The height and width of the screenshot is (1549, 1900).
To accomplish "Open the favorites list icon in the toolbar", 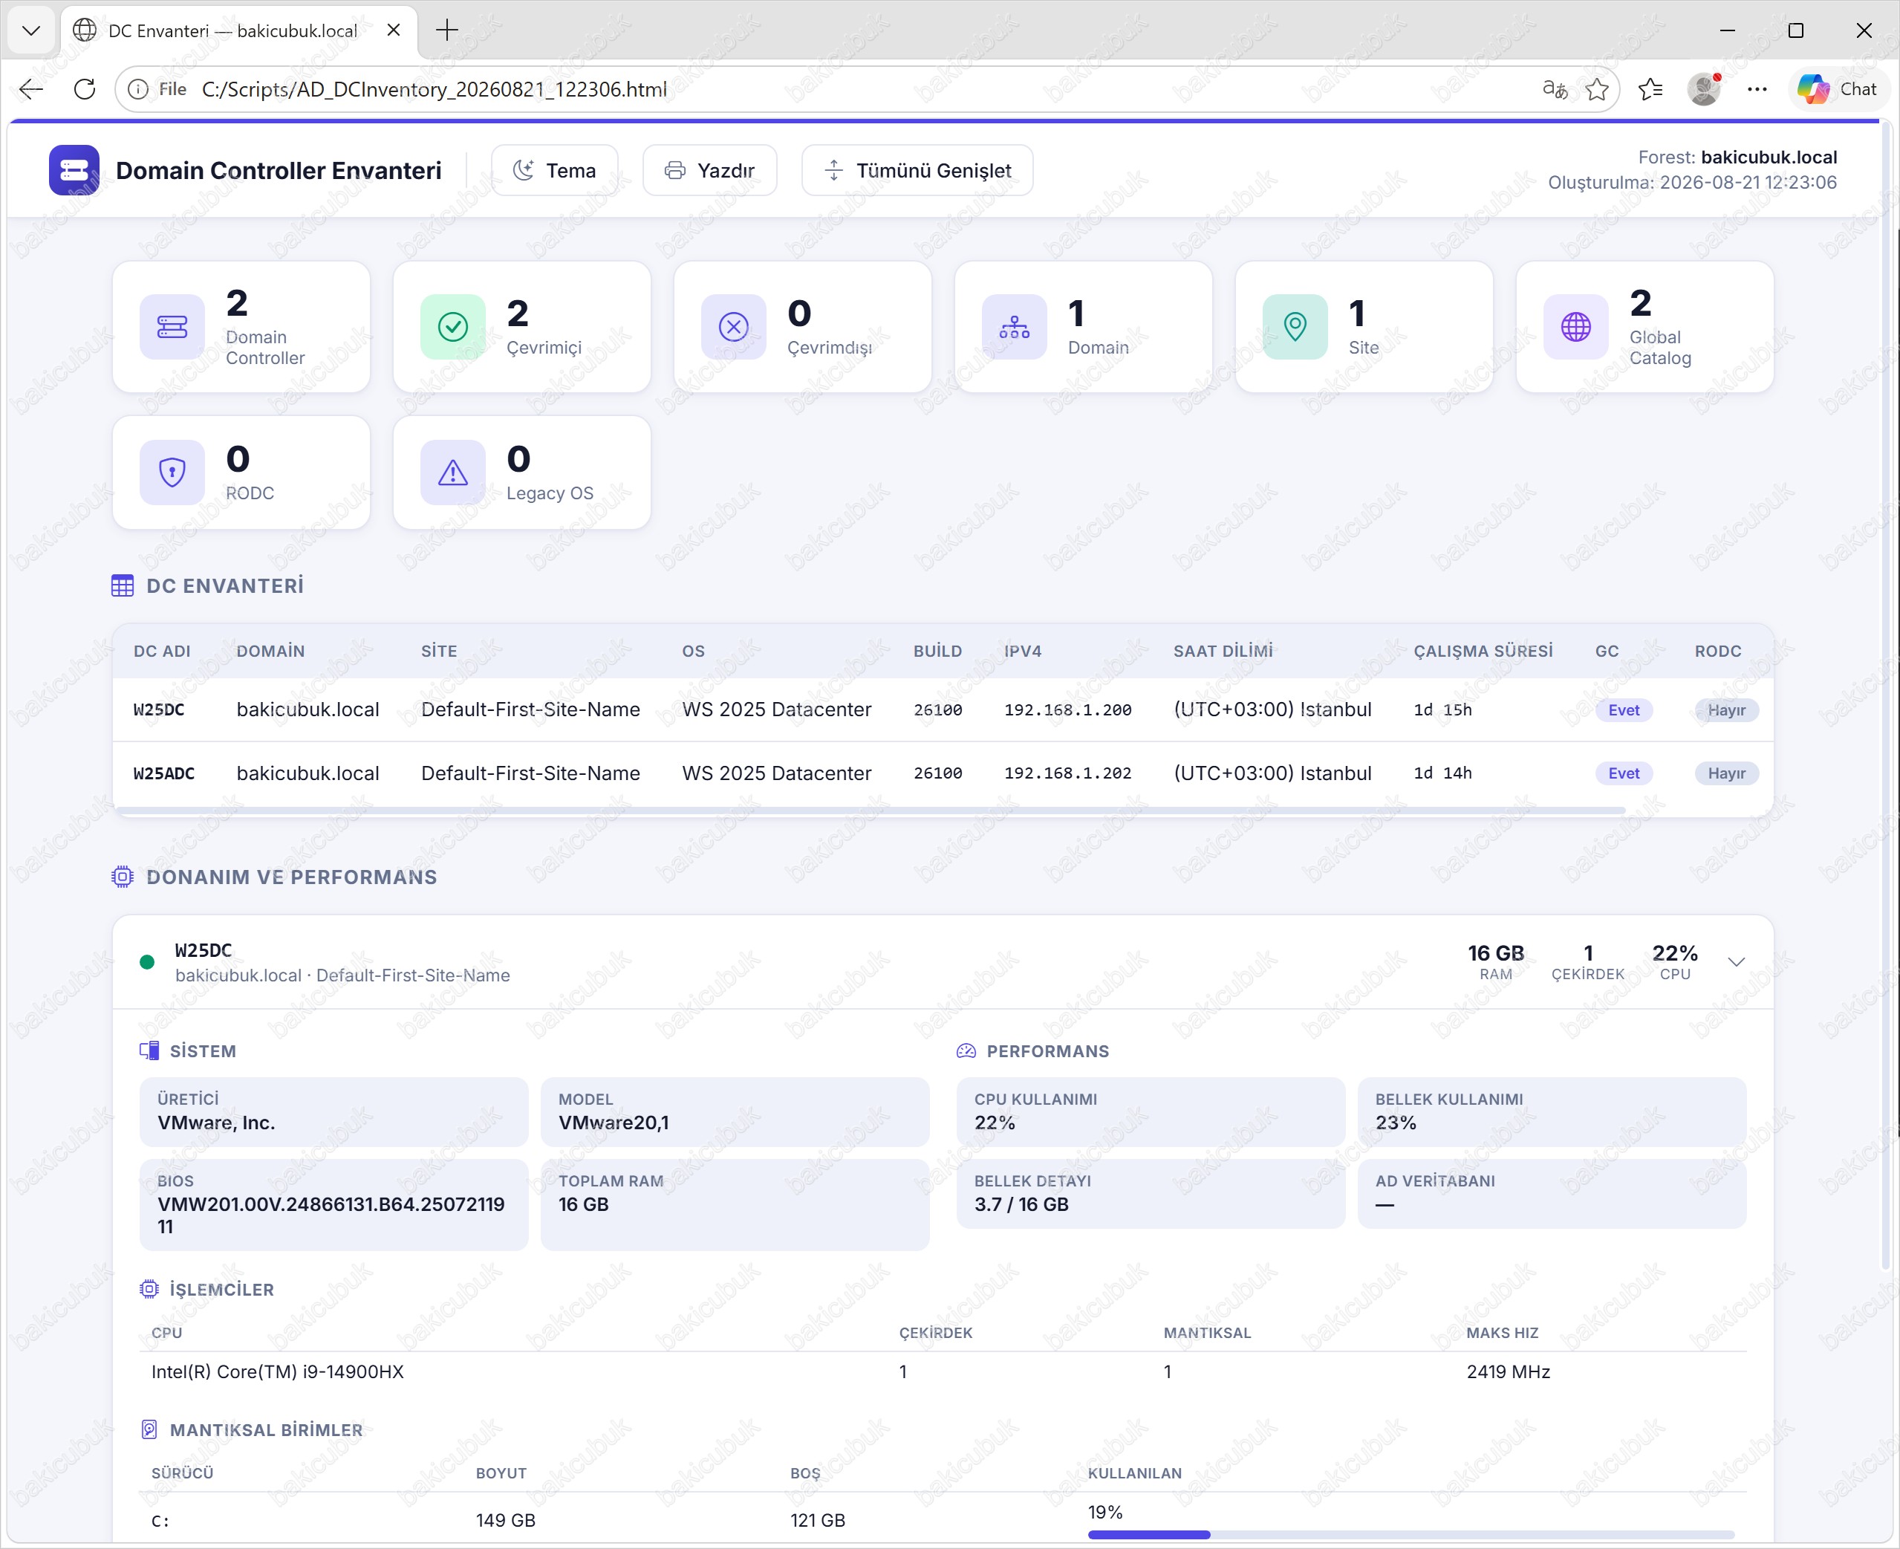I will click(1650, 89).
